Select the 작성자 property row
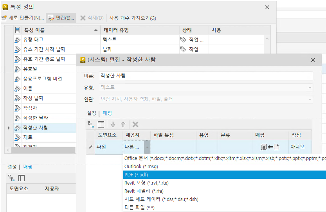Screen dimensions: 326x212 coord(45,108)
